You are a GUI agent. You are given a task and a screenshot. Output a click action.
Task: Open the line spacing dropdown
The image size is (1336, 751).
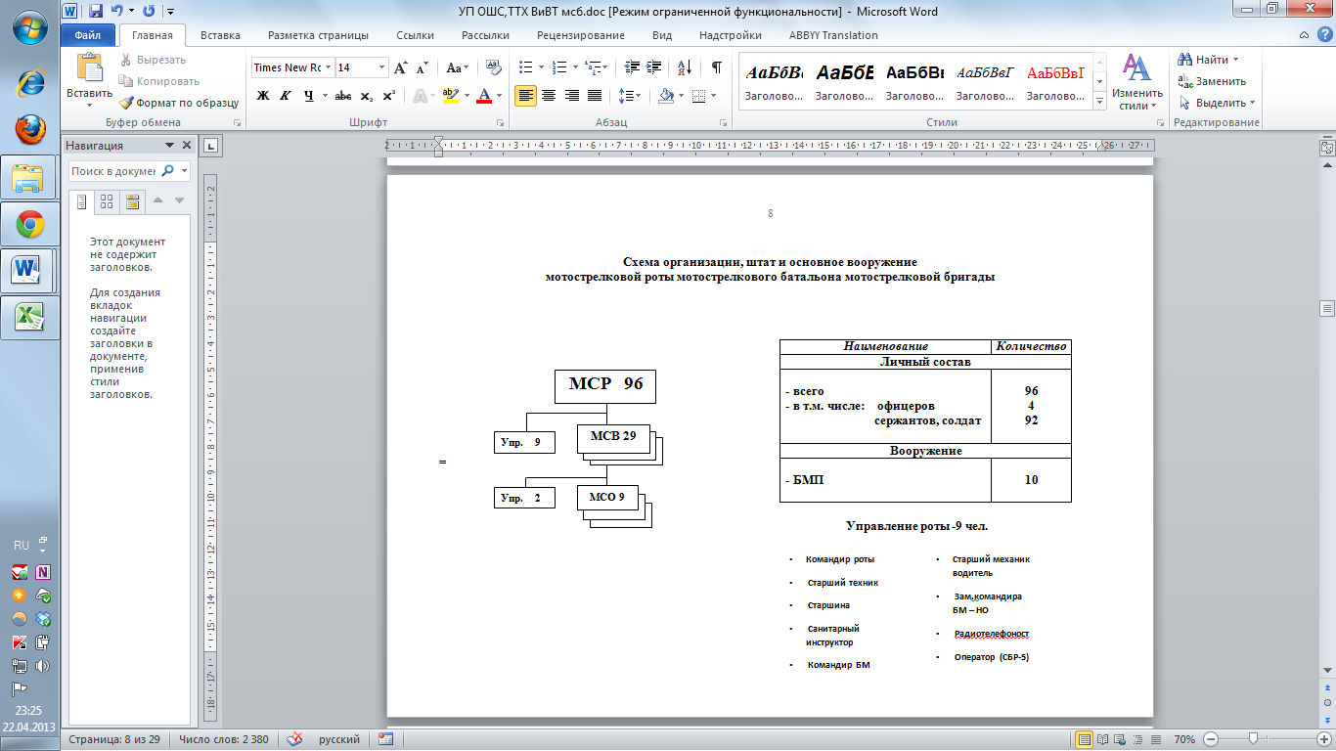(631, 96)
